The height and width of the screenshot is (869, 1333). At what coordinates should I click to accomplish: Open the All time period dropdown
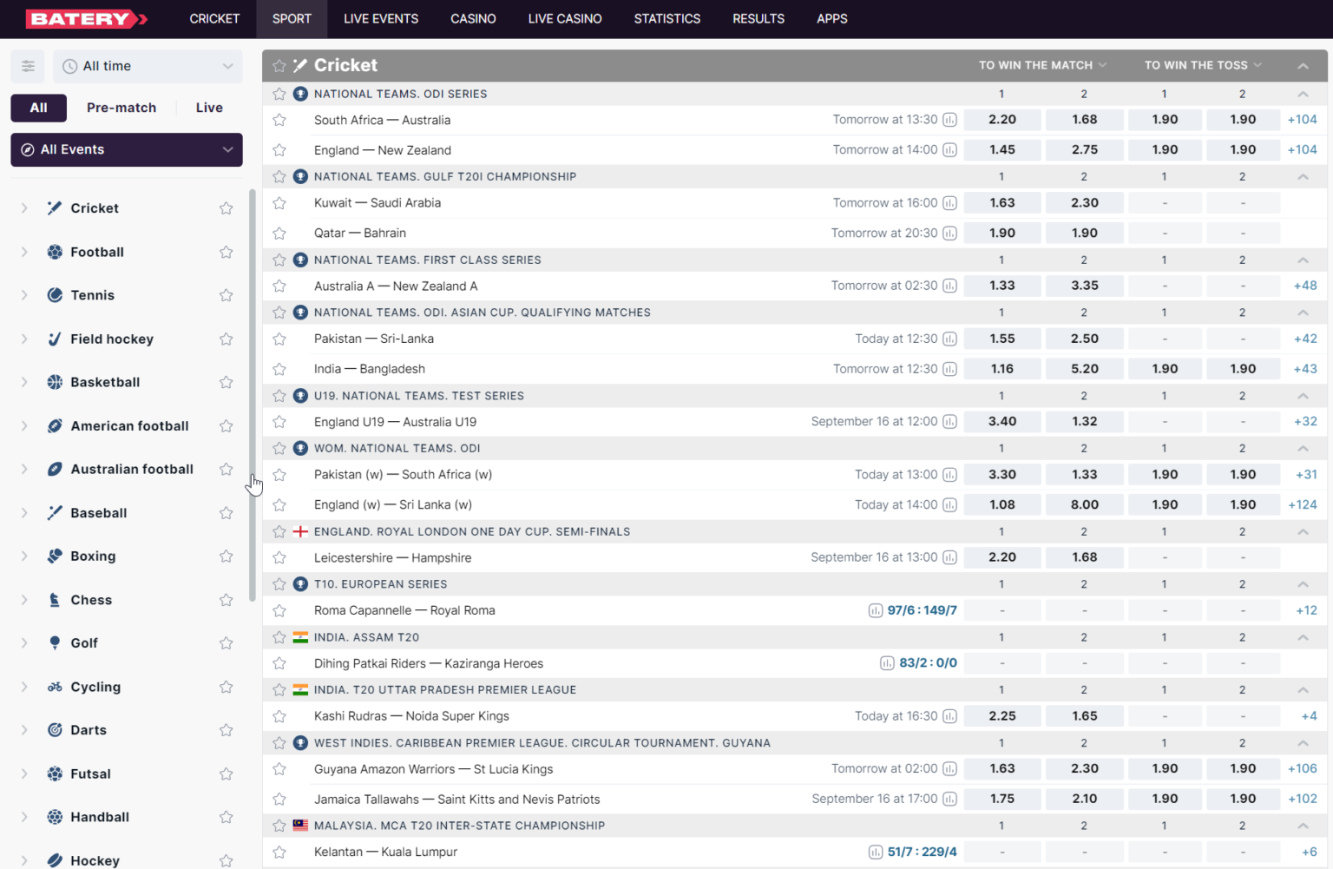coord(148,66)
